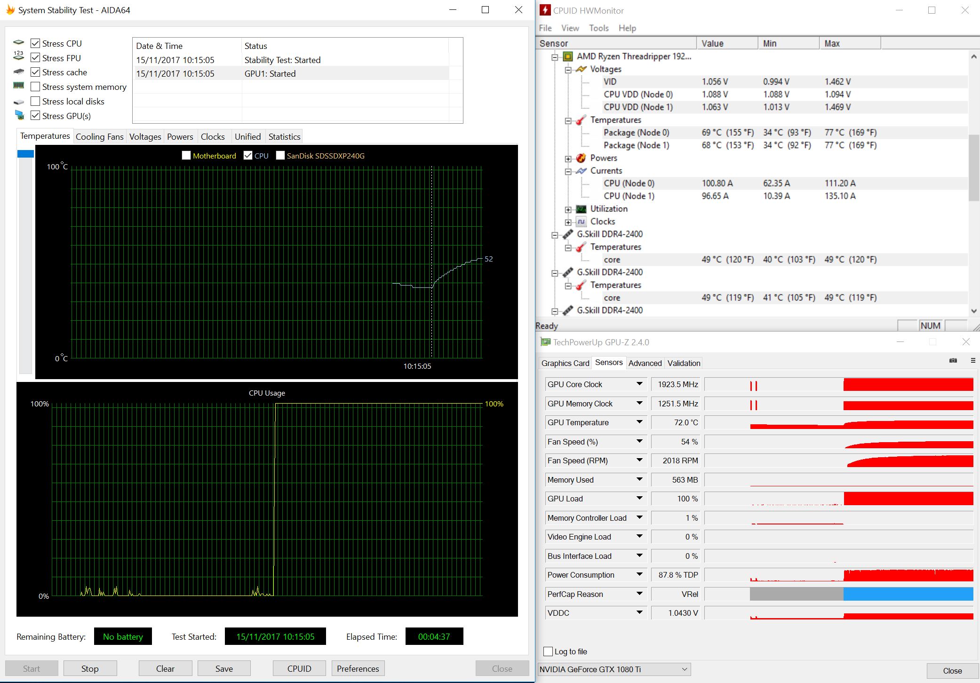Viewport: 980px width, 683px height.
Task: Enable the Stress system memory checkbox
Action: (x=35, y=87)
